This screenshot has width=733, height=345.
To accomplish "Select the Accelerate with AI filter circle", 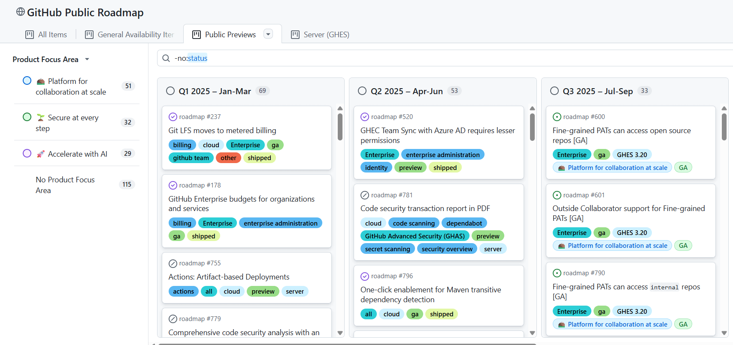I will (x=27, y=153).
